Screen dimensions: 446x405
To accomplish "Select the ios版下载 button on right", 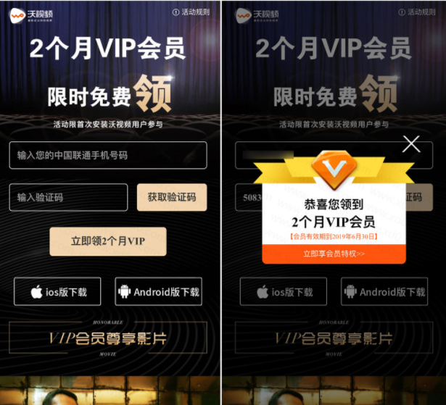I will pos(284,291).
